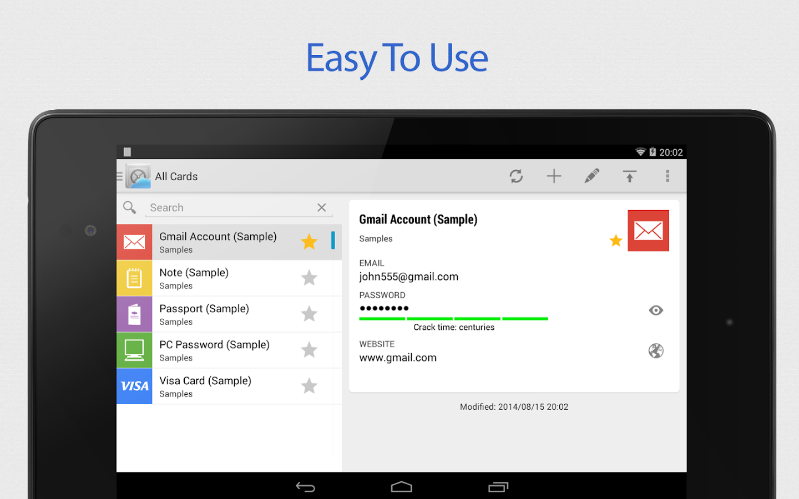Image resolution: width=799 pixels, height=499 pixels.
Task: Tap the Modified 2014/08/15 20:02 timestamp
Action: coord(514,407)
